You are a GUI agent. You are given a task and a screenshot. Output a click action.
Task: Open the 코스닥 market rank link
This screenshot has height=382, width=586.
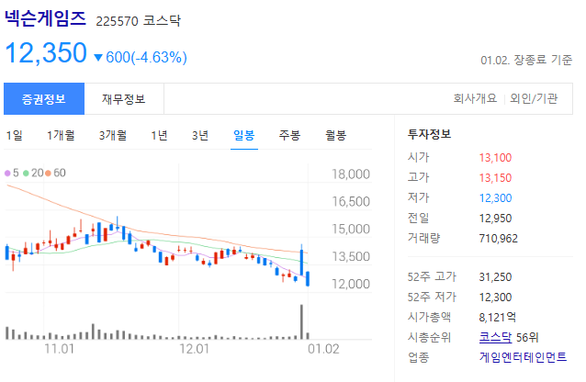[496, 338]
